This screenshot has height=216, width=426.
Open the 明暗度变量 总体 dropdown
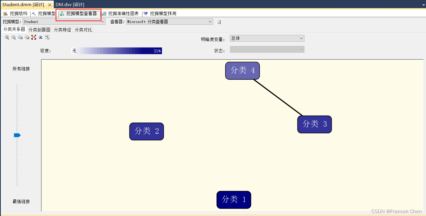(267, 38)
